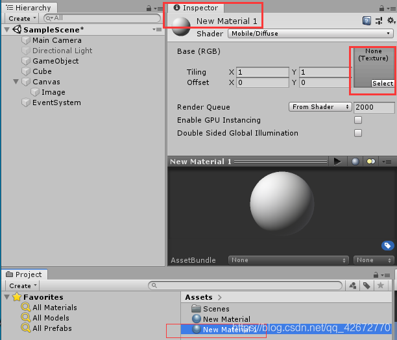This screenshot has width=397, height=340.
Task: Open the SampleScene context menu icon
Action: pyautogui.click(x=157, y=30)
